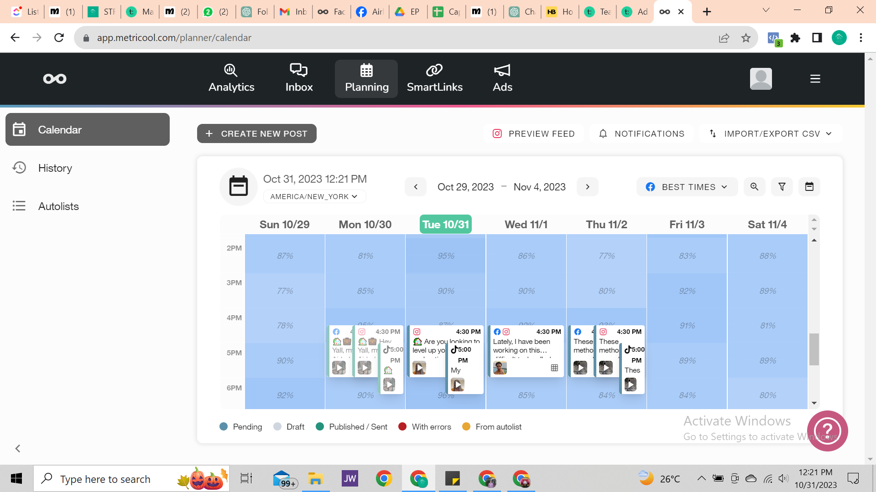Click Create New Post button

256,133
